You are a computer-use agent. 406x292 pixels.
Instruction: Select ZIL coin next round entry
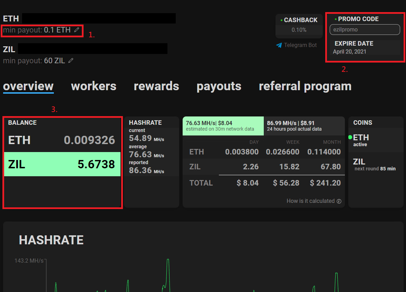pyautogui.click(x=376, y=164)
